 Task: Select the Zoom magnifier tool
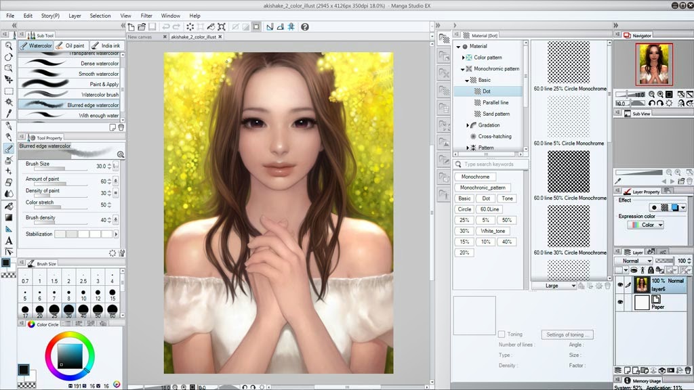coord(8,46)
